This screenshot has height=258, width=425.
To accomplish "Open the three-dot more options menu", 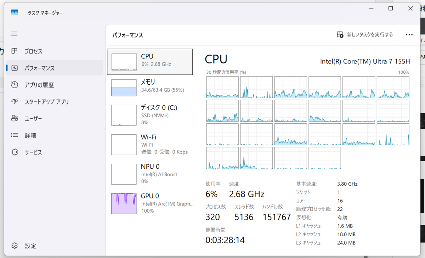I will [409, 35].
